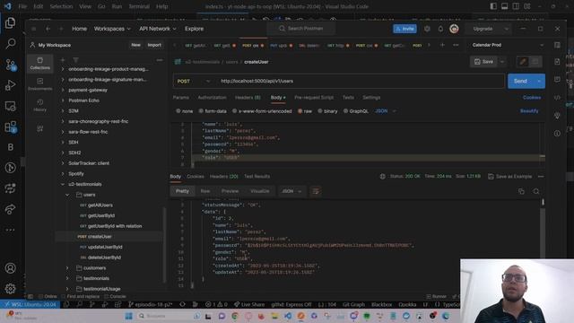Click Search Postman field
Viewport: 574px width, 323px height.
point(301,29)
